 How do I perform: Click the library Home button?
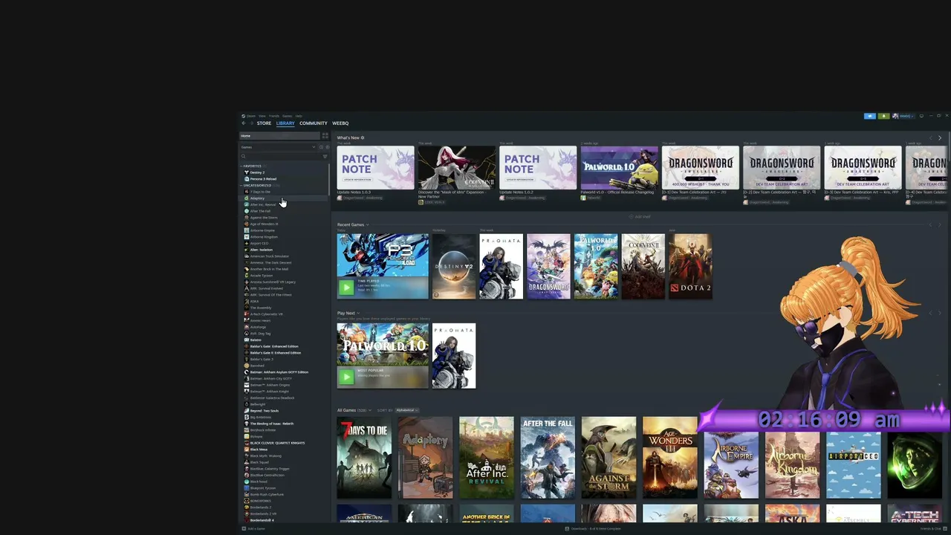tap(279, 136)
